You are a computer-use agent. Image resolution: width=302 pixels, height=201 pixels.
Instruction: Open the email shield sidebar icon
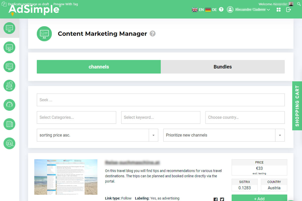[9, 86]
